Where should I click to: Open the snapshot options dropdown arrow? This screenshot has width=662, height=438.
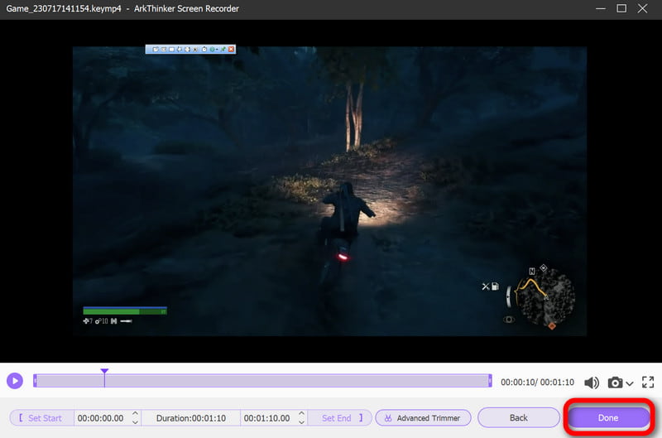coord(630,383)
